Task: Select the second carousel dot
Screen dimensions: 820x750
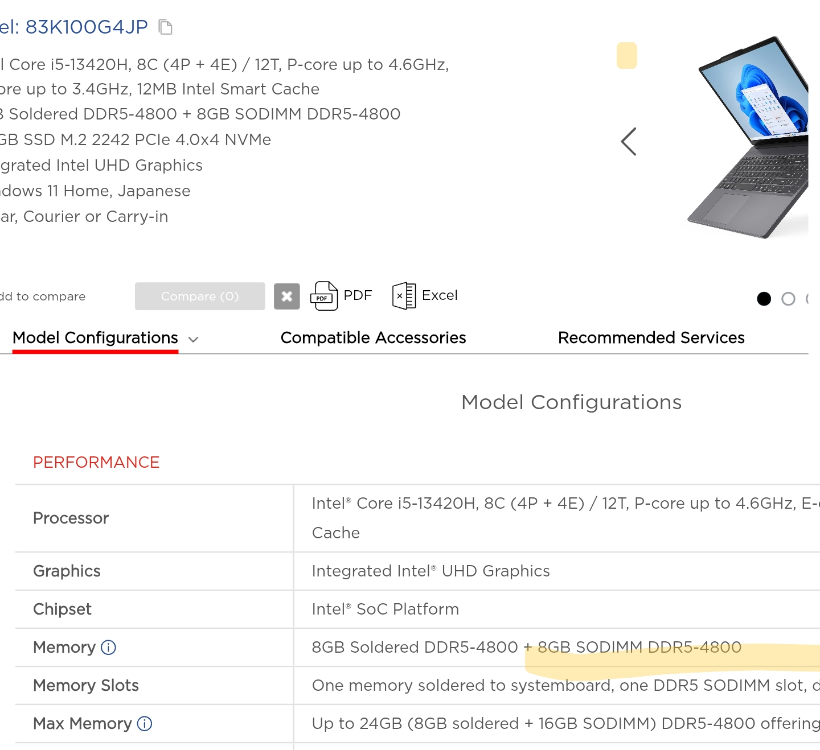Action: (x=788, y=299)
